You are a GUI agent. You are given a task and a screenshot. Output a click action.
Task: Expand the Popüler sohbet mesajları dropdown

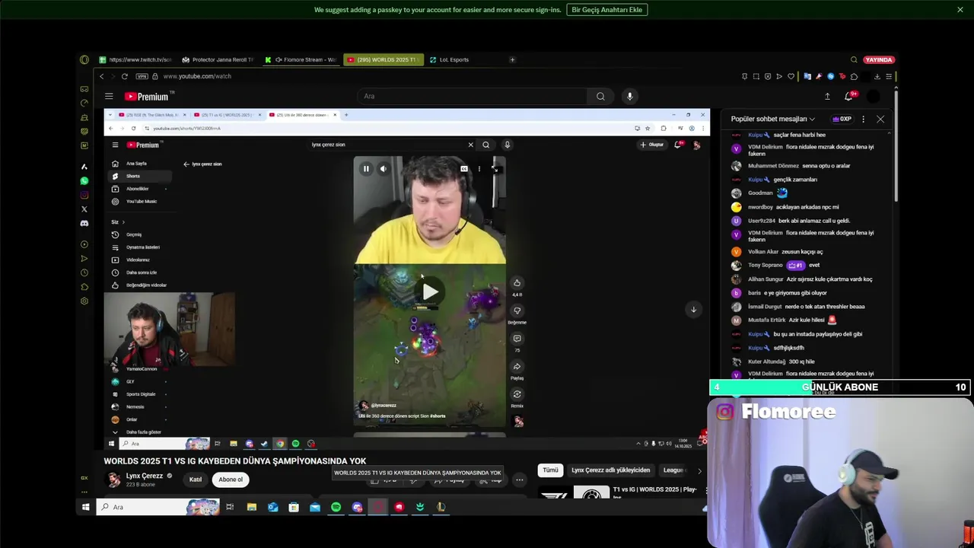point(772,119)
